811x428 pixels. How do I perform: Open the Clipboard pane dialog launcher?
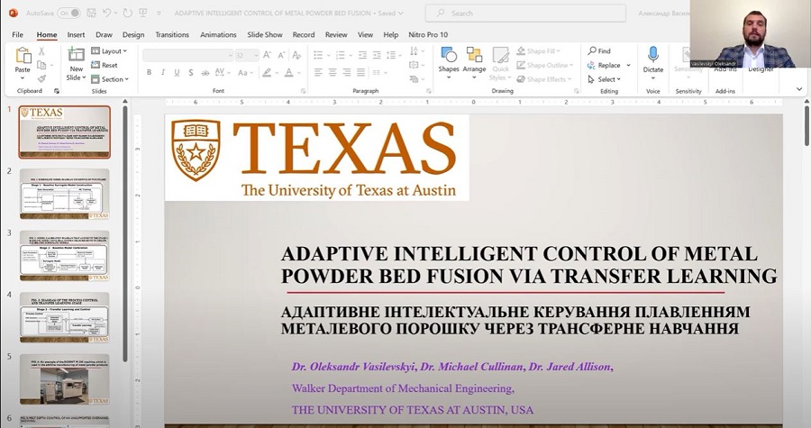(57, 91)
